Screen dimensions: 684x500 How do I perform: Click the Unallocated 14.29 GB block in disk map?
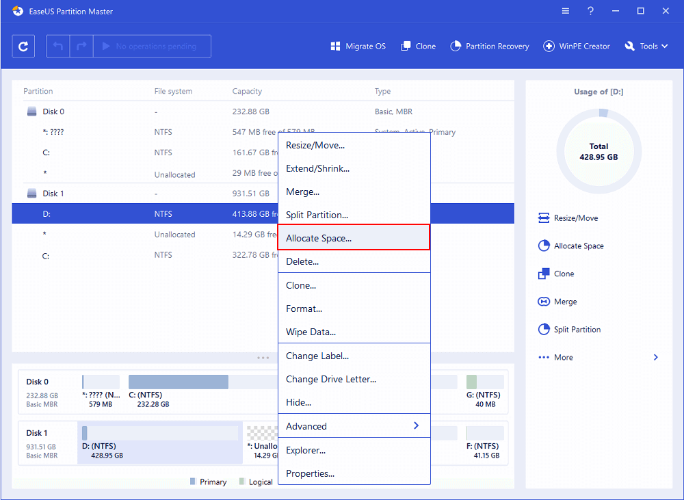coord(262,443)
